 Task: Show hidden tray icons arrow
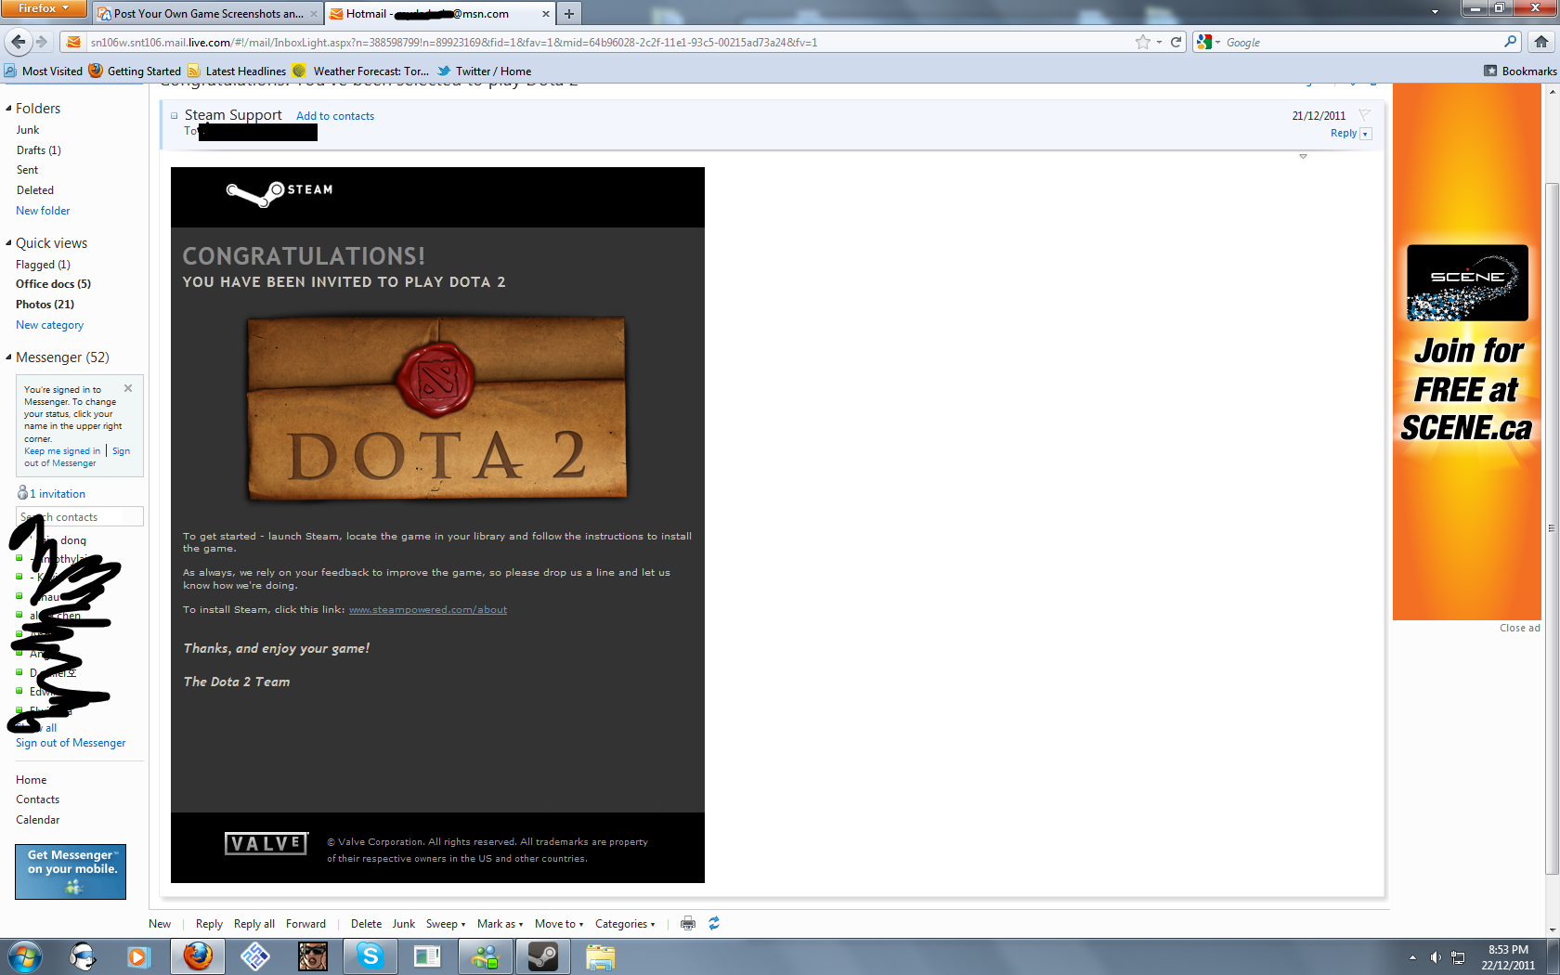click(x=1412, y=957)
